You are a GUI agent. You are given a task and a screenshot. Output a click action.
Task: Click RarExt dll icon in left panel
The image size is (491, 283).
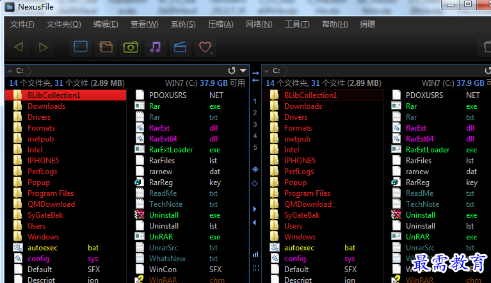[140, 127]
